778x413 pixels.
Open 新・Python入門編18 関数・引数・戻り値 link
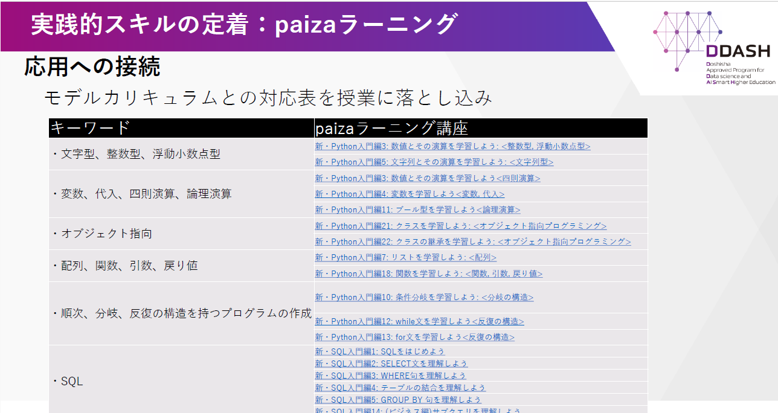coord(428,274)
